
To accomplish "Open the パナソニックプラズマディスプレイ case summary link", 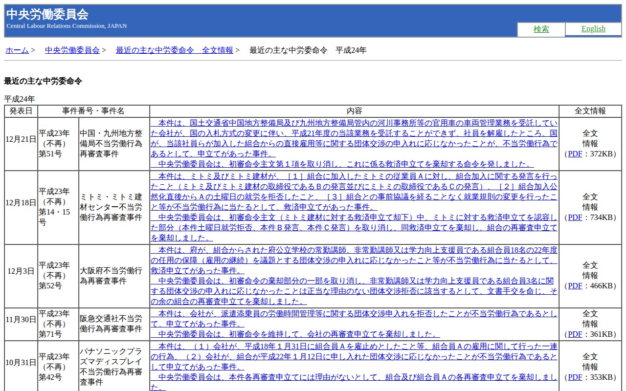I will click(x=354, y=367).
